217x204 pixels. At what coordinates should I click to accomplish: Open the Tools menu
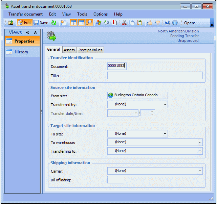[82, 14]
